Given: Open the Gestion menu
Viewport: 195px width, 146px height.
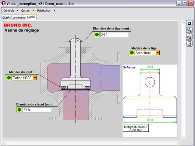Looking at the screenshot, I should (x=26, y=11).
